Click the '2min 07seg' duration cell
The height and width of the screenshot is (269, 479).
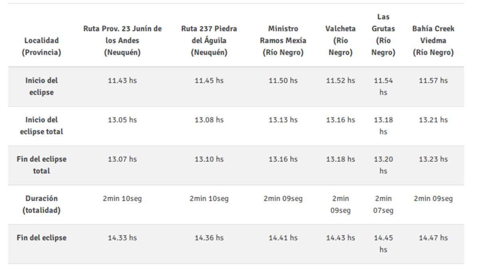tap(383, 204)
